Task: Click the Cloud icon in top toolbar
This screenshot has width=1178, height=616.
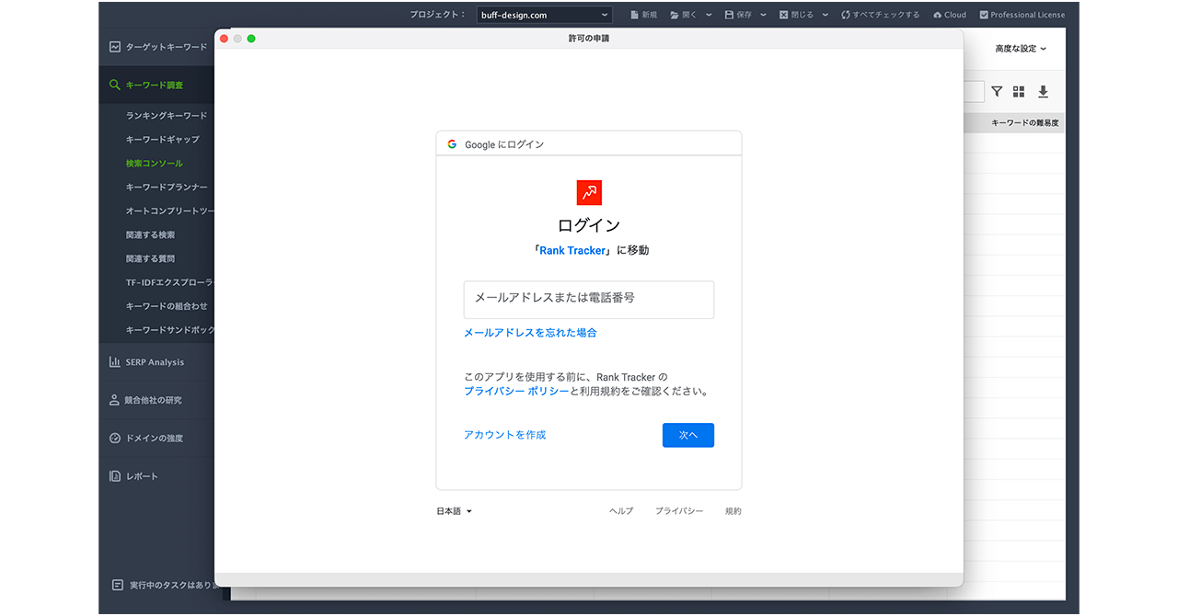Action: (937, 15)
